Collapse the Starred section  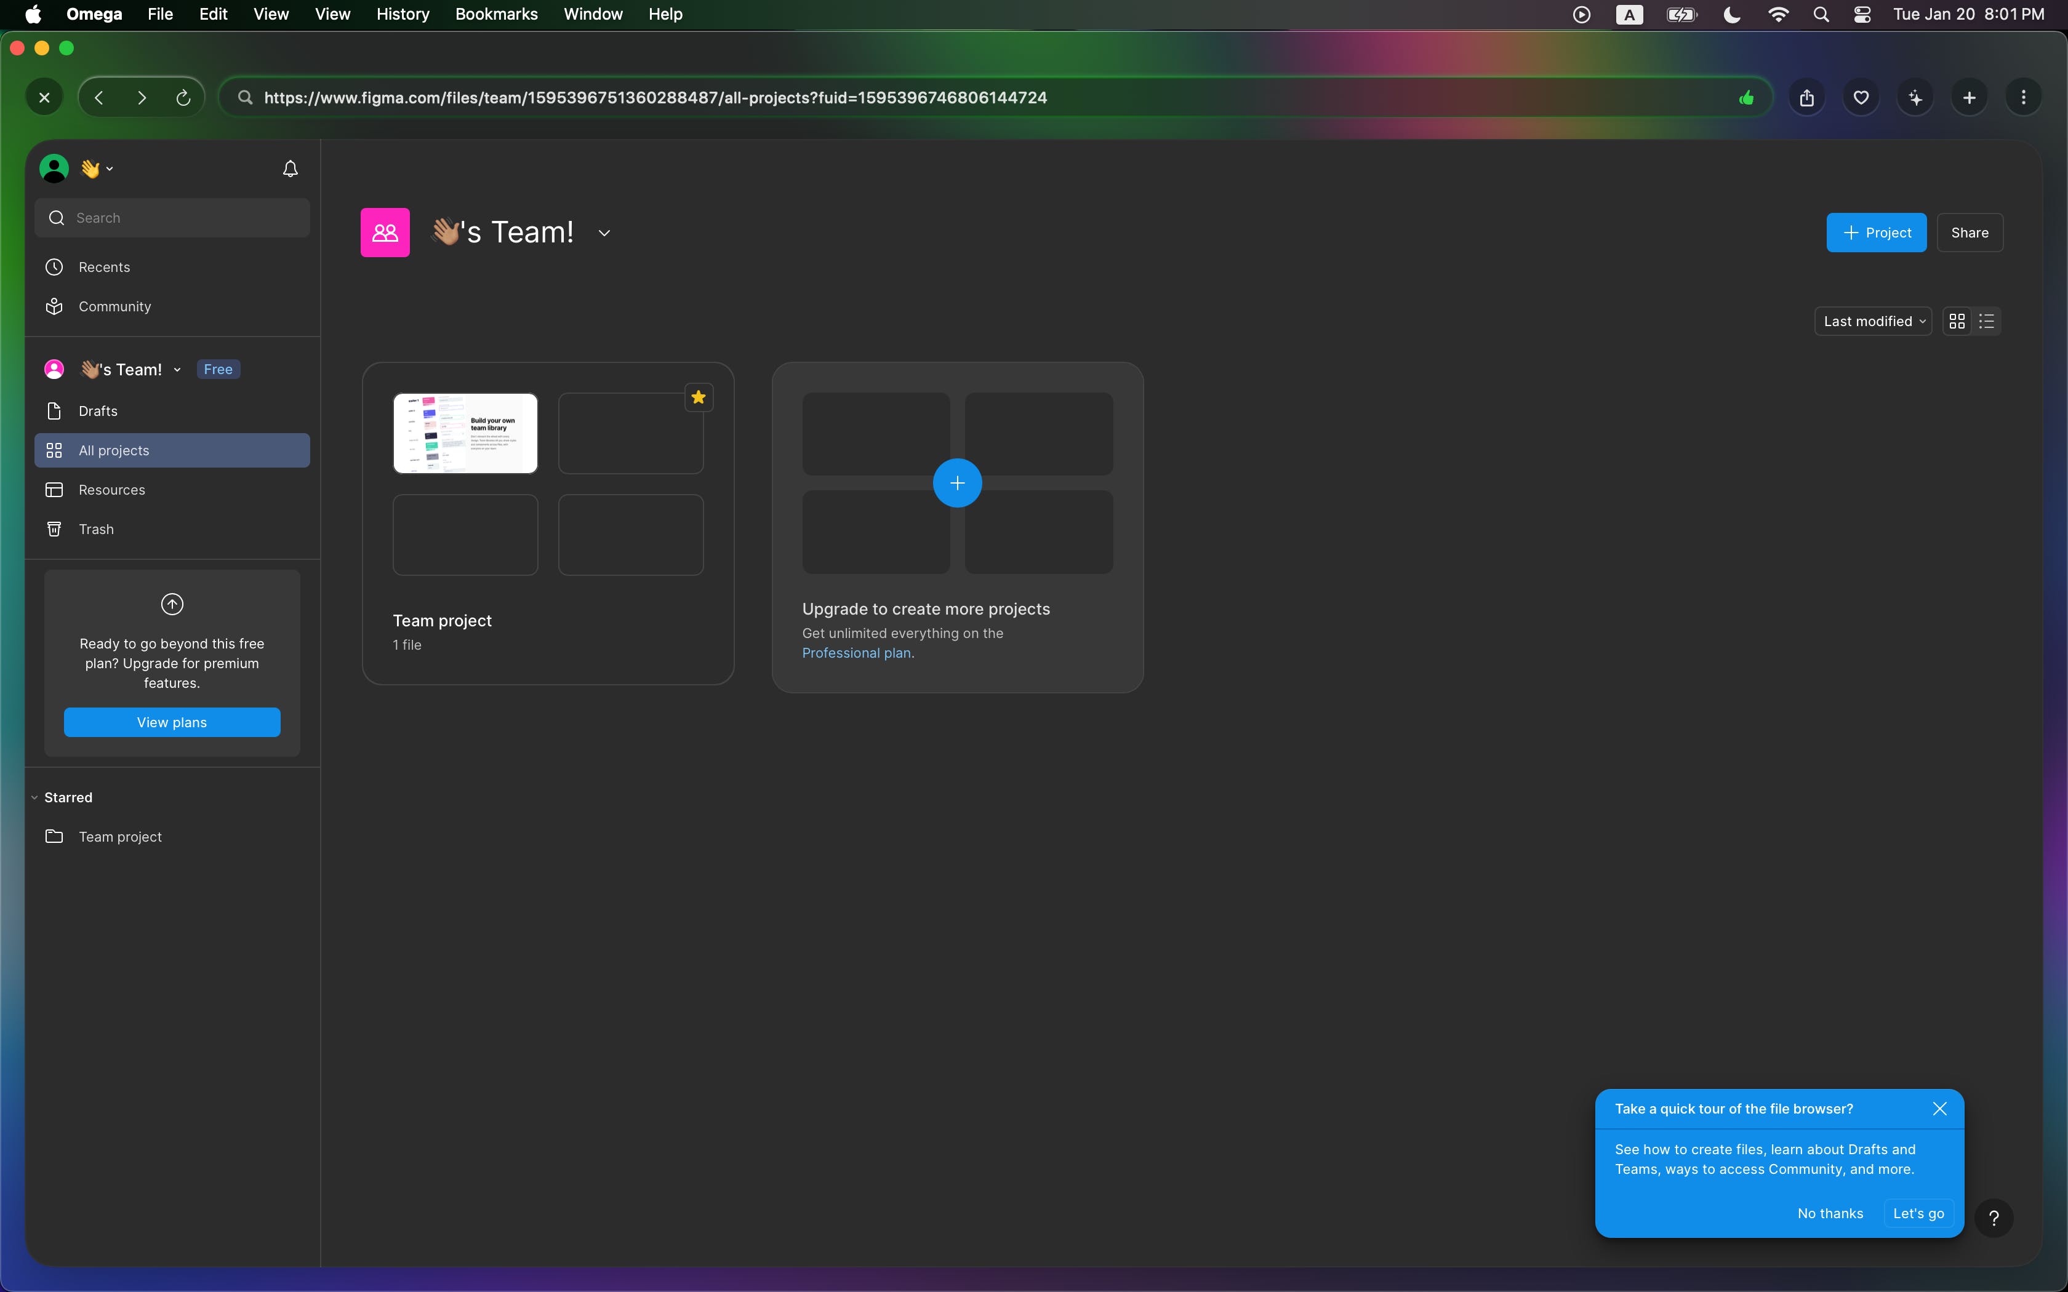(x=34, y=797)
